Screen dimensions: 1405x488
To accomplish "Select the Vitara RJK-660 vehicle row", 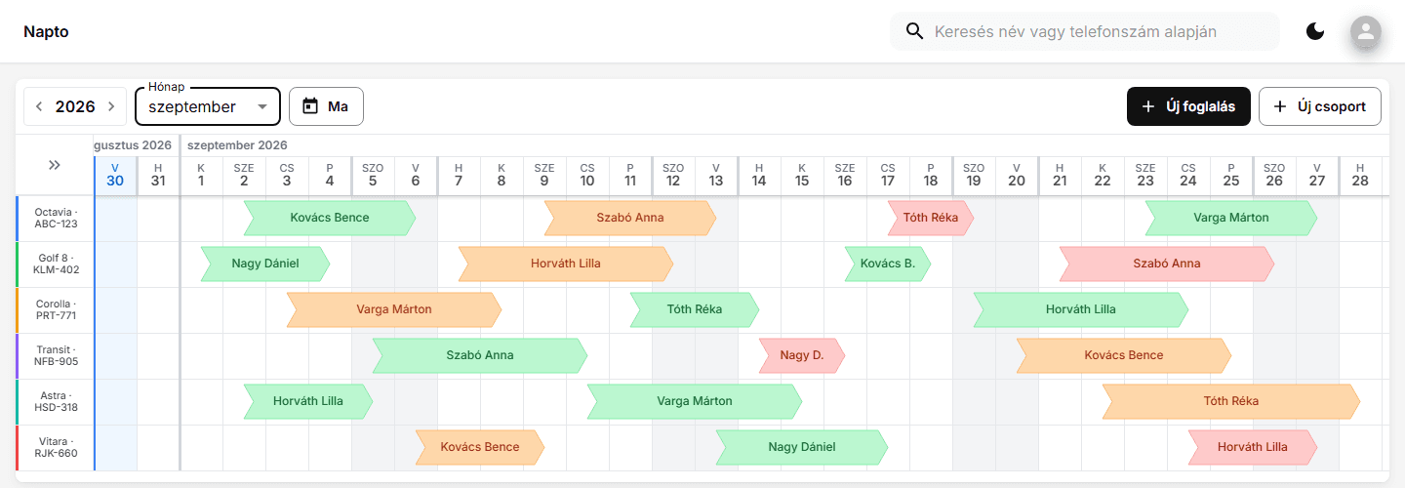I will click(x=55, y=447).
